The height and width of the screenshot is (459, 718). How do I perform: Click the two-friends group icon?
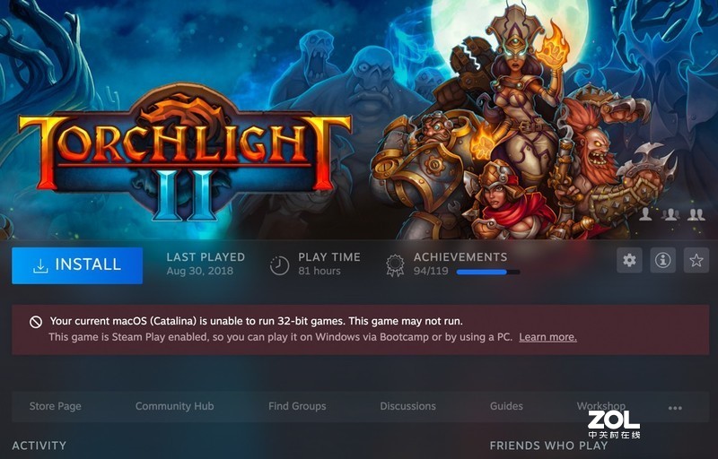(x=696, y=214)
